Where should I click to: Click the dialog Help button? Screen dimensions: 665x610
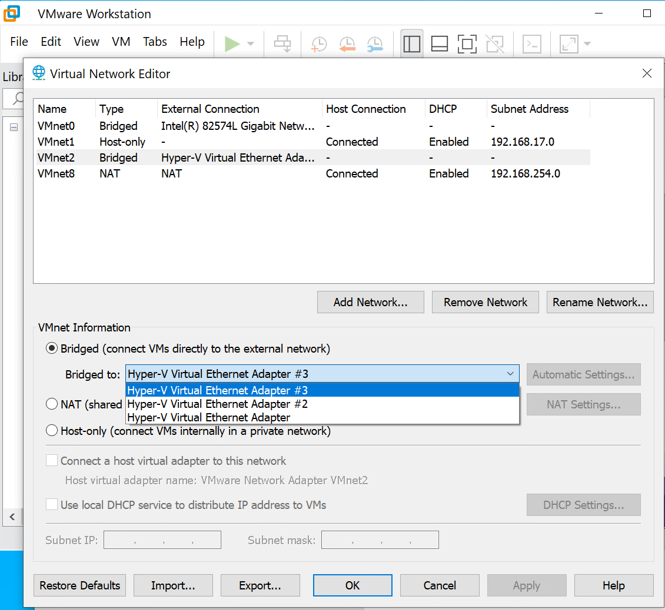614,585
